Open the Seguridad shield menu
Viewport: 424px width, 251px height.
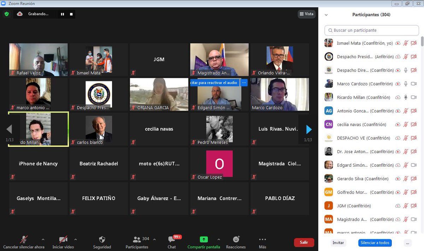(x=102, y=243)
